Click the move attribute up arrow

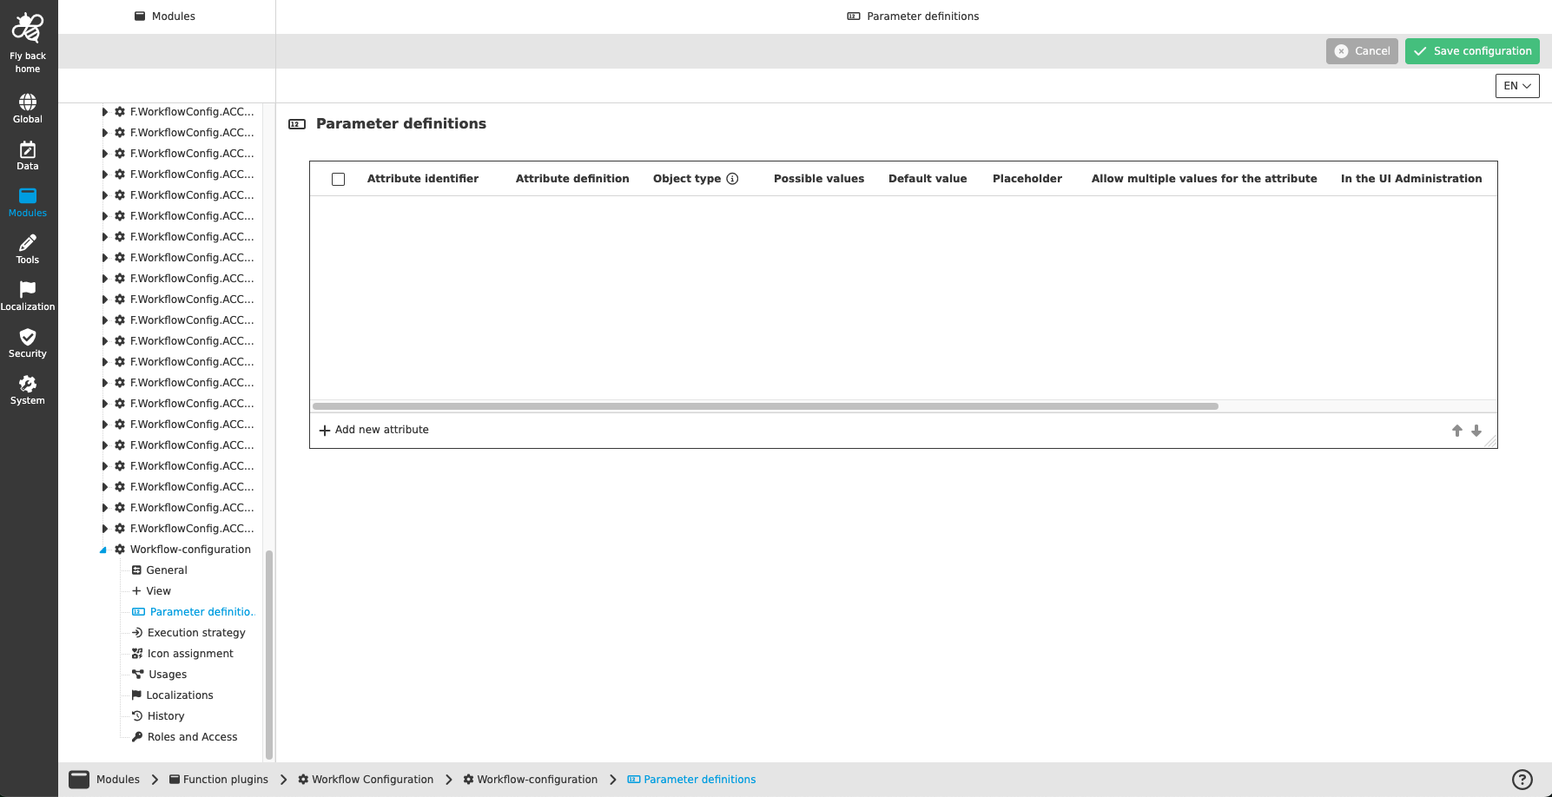coord(1457,430)
